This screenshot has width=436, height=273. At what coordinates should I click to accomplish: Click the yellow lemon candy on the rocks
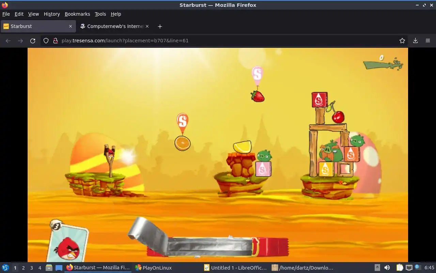[242, 147]
